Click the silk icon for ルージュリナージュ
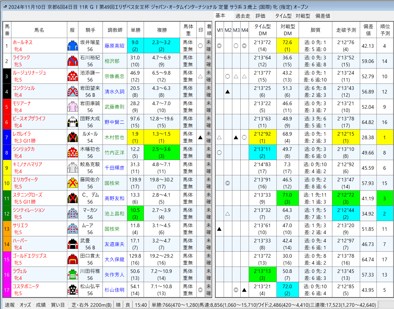The width and height of the screenshot is (394, 309). 73,76
